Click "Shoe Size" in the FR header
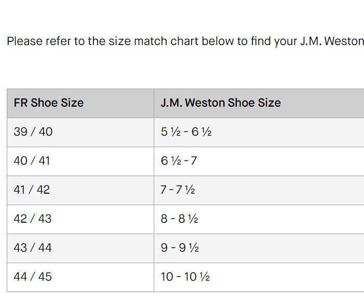This screenshot has width=364, height=304. (x=57, y=103)
